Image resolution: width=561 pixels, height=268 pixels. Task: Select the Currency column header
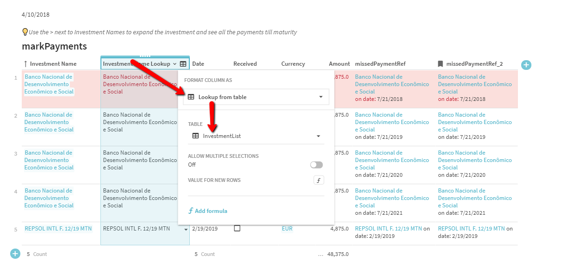coord(293,64)
